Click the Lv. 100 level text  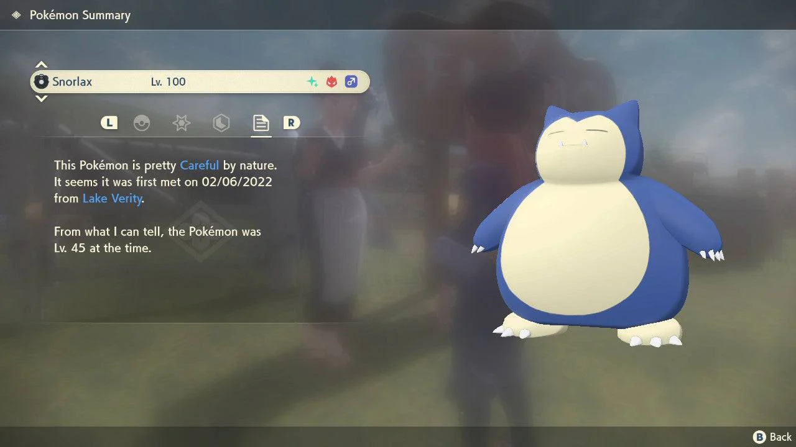point(168,81)
